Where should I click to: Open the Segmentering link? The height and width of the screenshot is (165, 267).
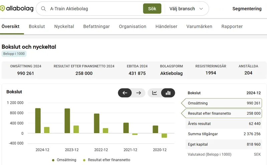pos(247,9)
